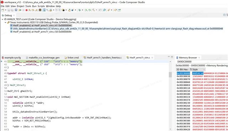Screen dimensions: 228x131
Task: Open the Tools menu
Action: [x=28, y=6]
